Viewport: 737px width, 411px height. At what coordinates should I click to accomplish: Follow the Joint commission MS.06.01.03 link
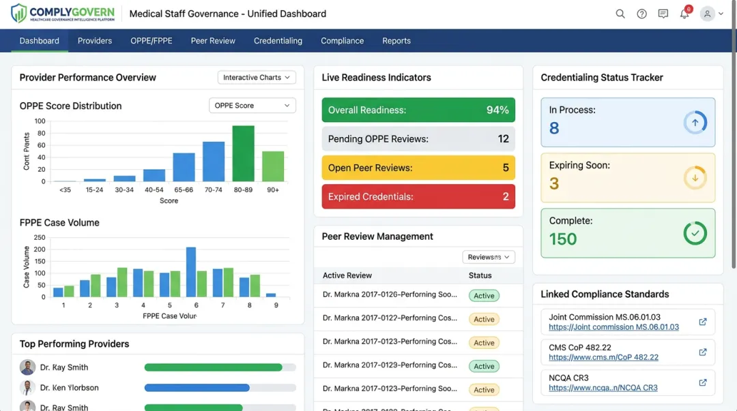tap(613, 327)
